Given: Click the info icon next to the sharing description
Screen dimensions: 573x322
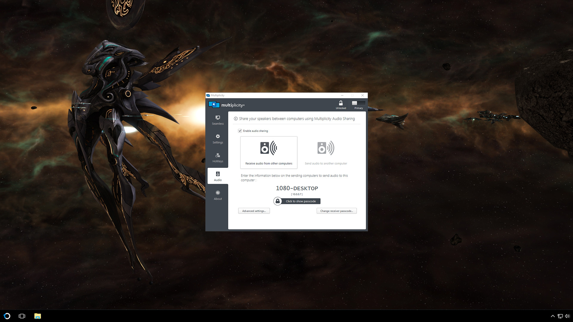Looking at the screenshot, I should click(235, 118).
